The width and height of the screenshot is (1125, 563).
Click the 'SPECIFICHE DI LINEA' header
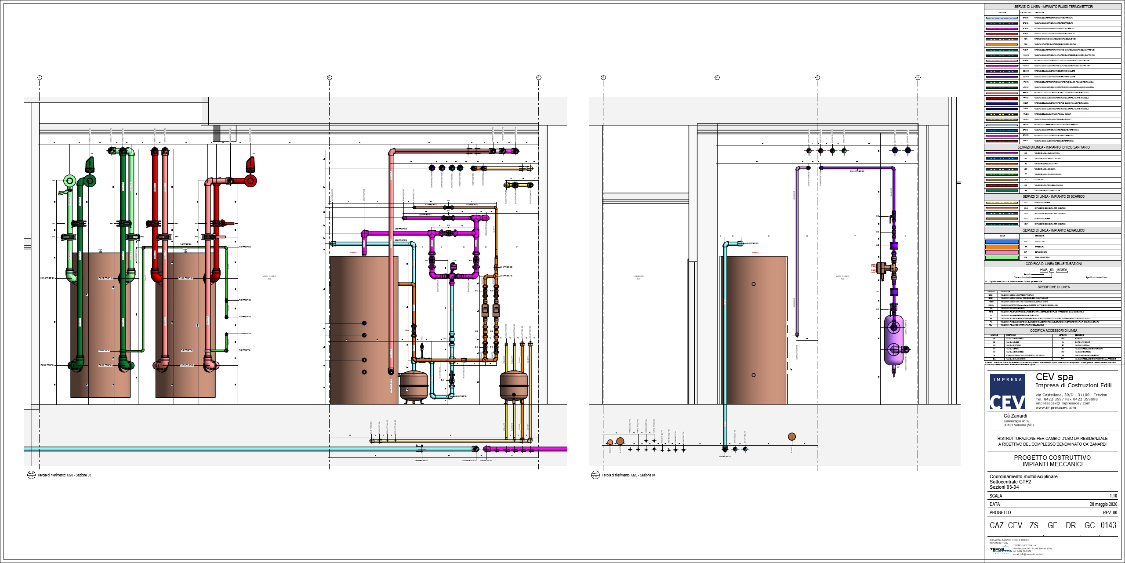[x=1053, y=287]
